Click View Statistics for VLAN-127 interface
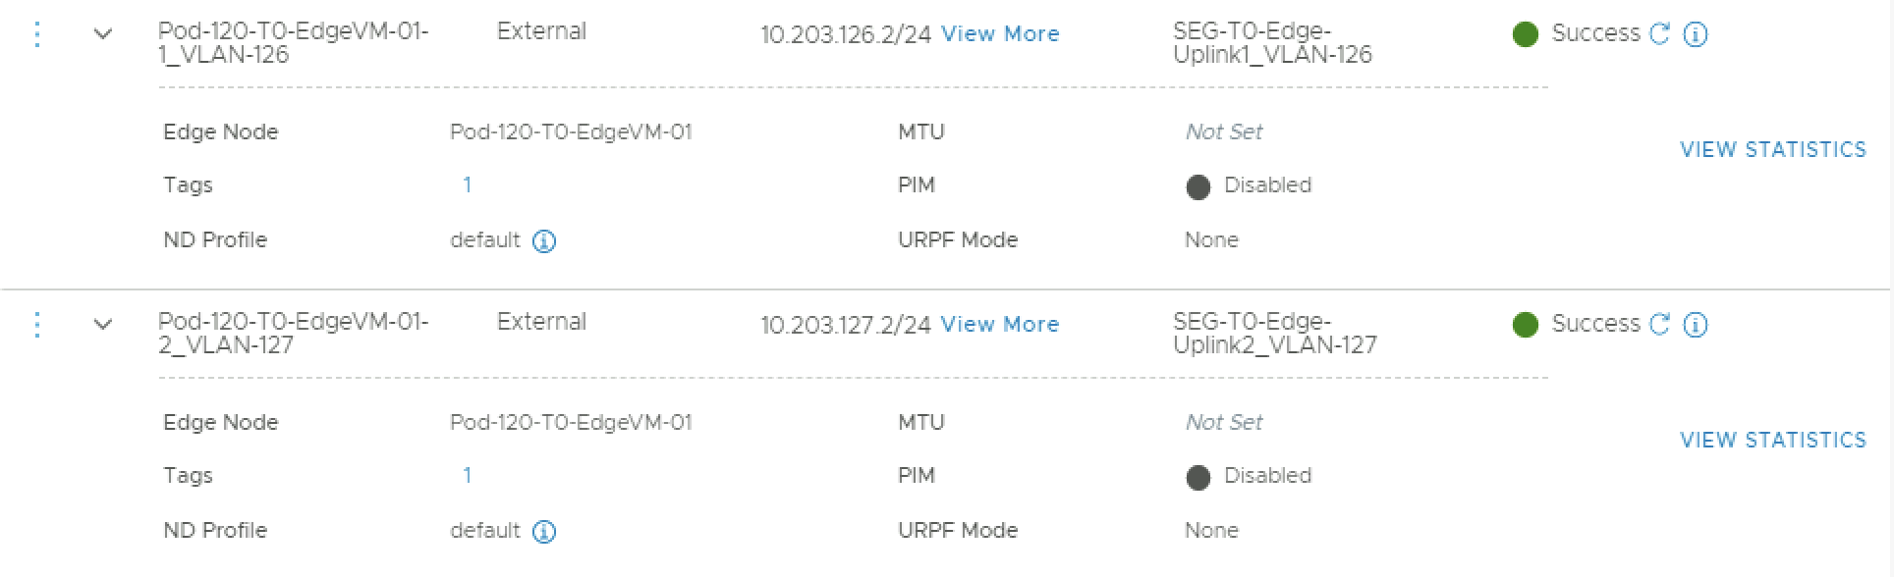The width and height of the screenshot is (1894, 577). tap(1772, 441)
